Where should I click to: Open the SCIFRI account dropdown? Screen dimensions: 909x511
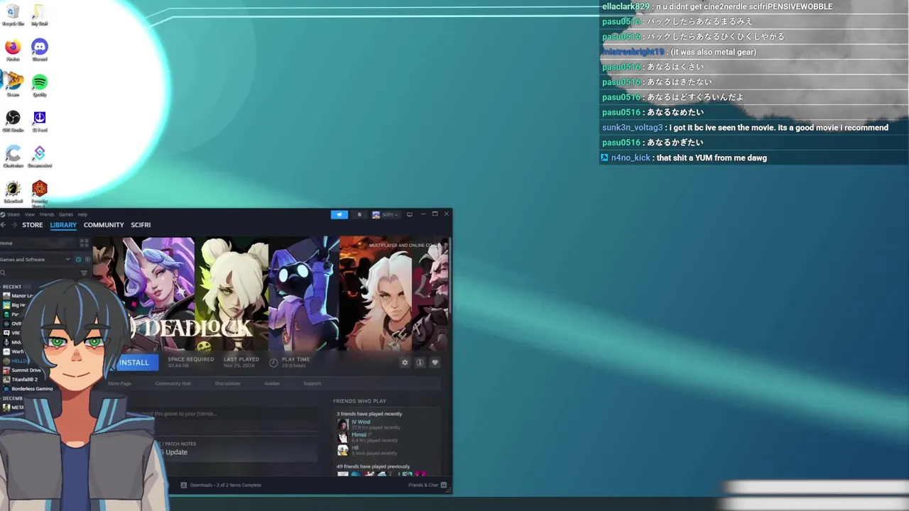click(x=386, y=214)
